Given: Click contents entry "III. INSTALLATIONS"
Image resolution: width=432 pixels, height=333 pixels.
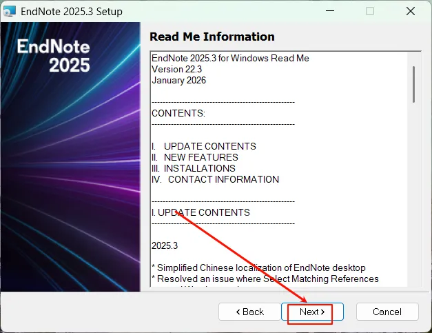Looking at the screenshot, I should (x=194, y=168).
